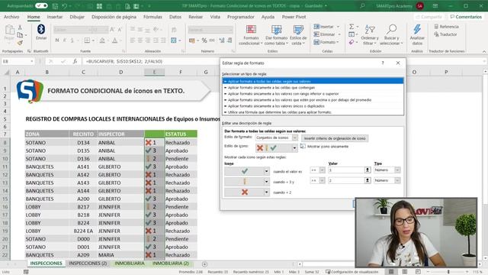Click the Compartir button
Screen dimensions: 488x275
[x=429, y=17]
